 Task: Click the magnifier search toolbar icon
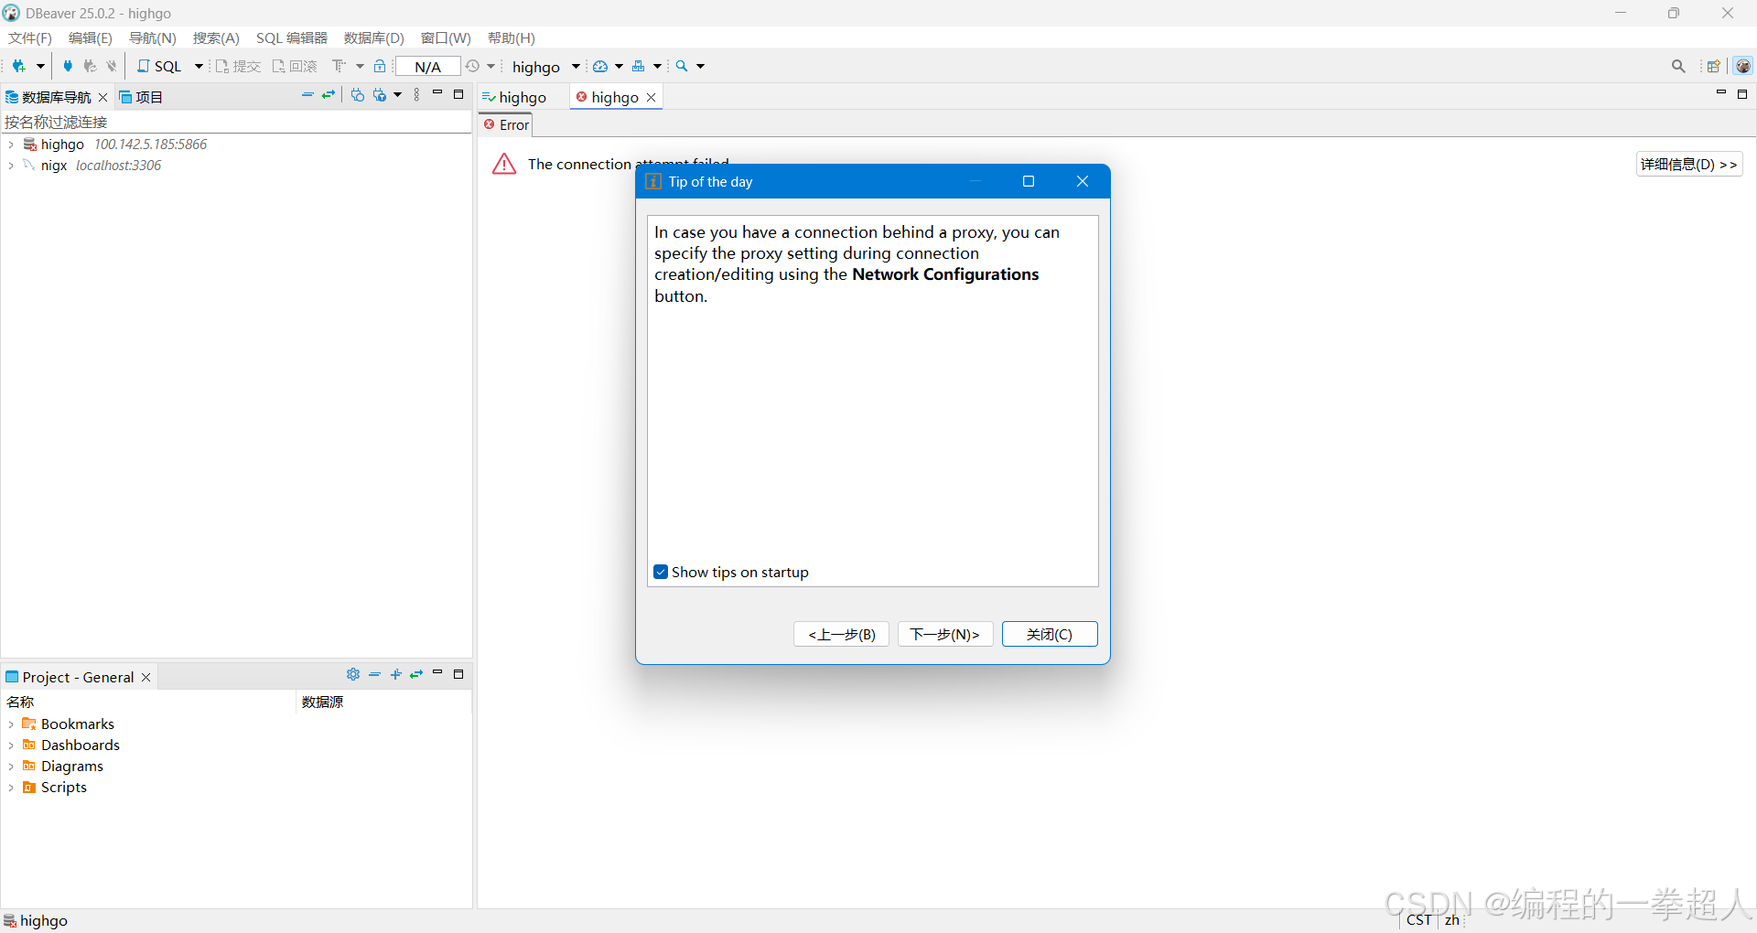682,66
